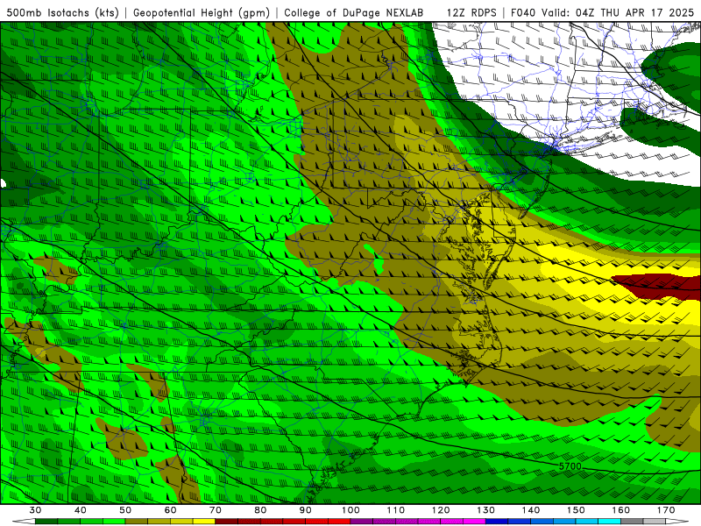Click the 70 label on the color scale
The height and width of the screenshot is (526, 701).
216,510
